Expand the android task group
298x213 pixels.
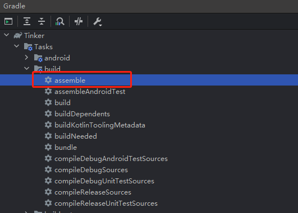[x=26, y=58]
